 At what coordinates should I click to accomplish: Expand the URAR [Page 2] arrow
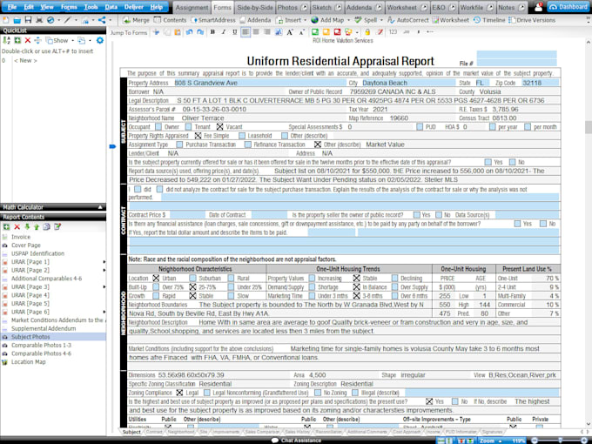(x=104, y=270)
